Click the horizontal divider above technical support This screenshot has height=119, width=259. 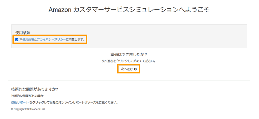tap(129, 81)
